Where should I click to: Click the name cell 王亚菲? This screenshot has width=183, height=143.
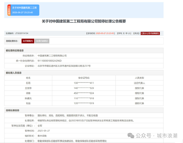click(x=28, y=88)
